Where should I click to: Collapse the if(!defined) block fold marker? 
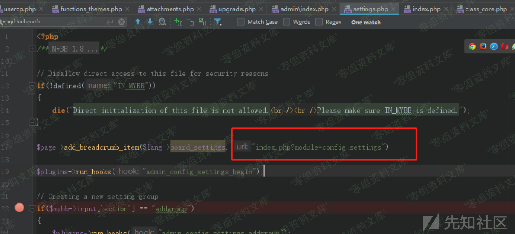pos(32,86)
